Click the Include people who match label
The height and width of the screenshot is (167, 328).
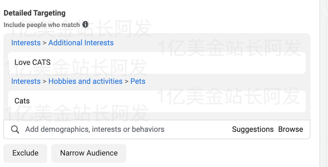(42, 25)
